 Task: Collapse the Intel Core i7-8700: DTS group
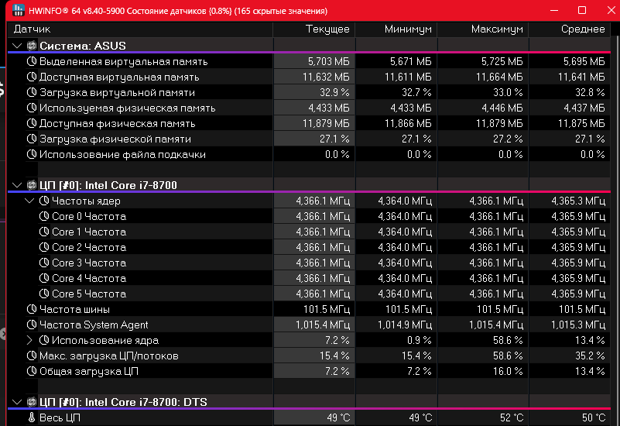17,402
